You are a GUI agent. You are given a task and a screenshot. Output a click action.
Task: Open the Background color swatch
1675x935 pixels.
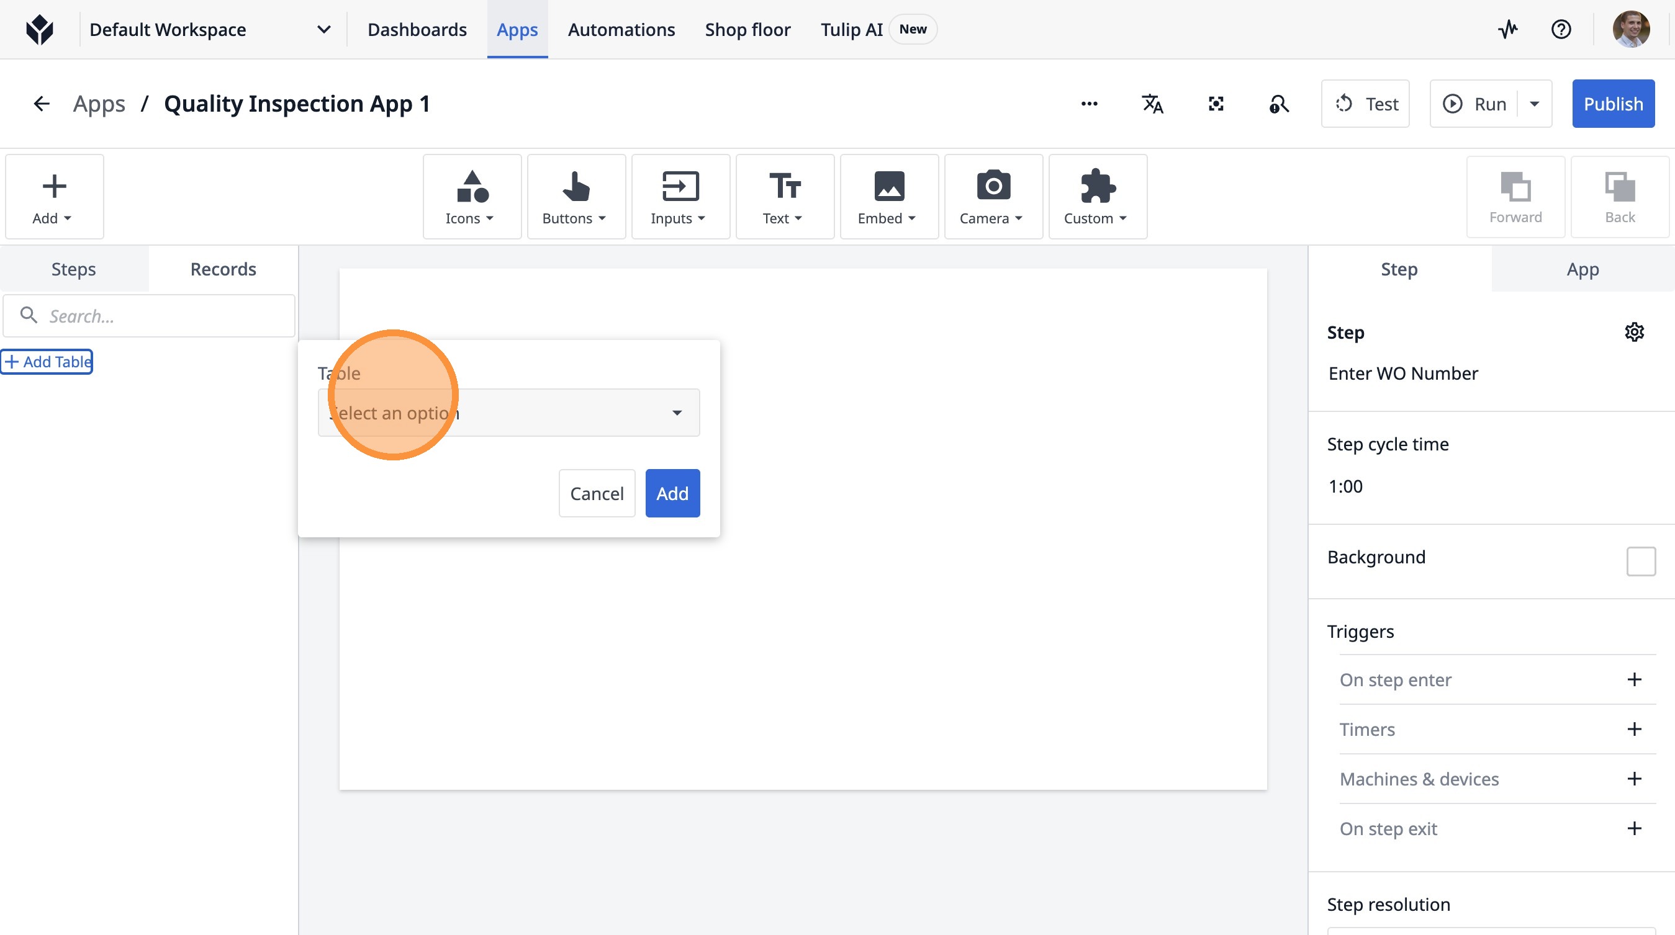tap(1640, 561)
